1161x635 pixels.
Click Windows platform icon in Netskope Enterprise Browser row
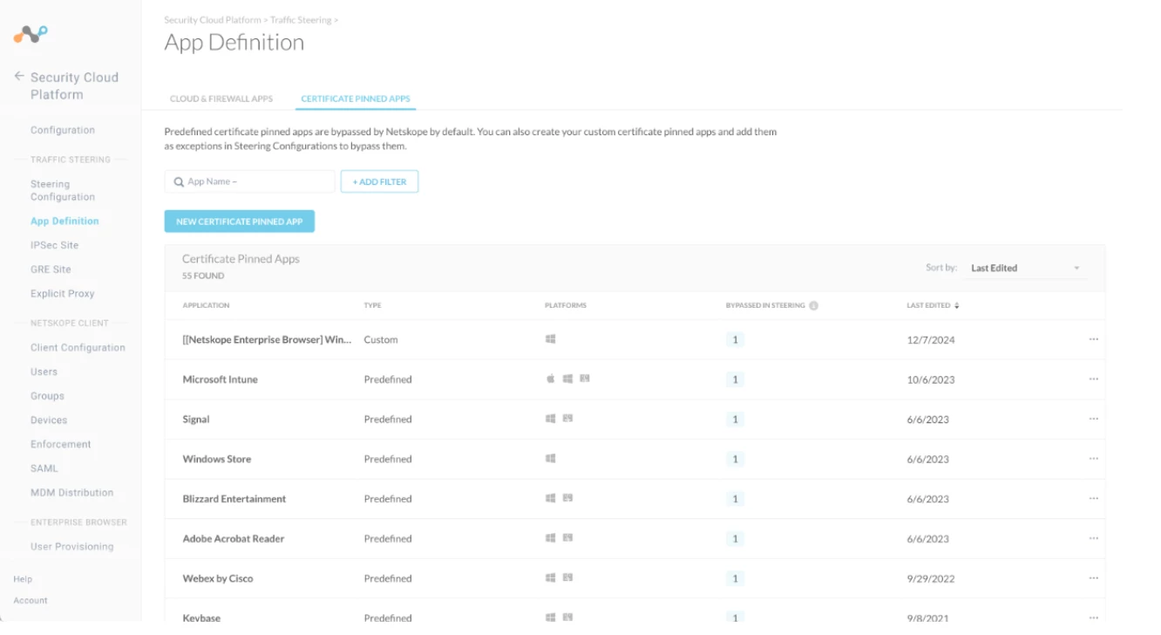click(550, 339)
